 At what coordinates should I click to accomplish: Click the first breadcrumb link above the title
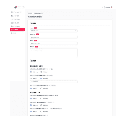click(x=30, y=14)
